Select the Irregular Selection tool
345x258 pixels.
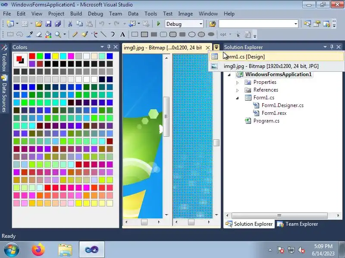(x=20, y=34)
